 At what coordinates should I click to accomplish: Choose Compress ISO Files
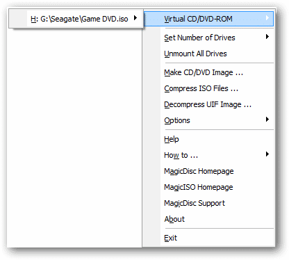(208, 88)
